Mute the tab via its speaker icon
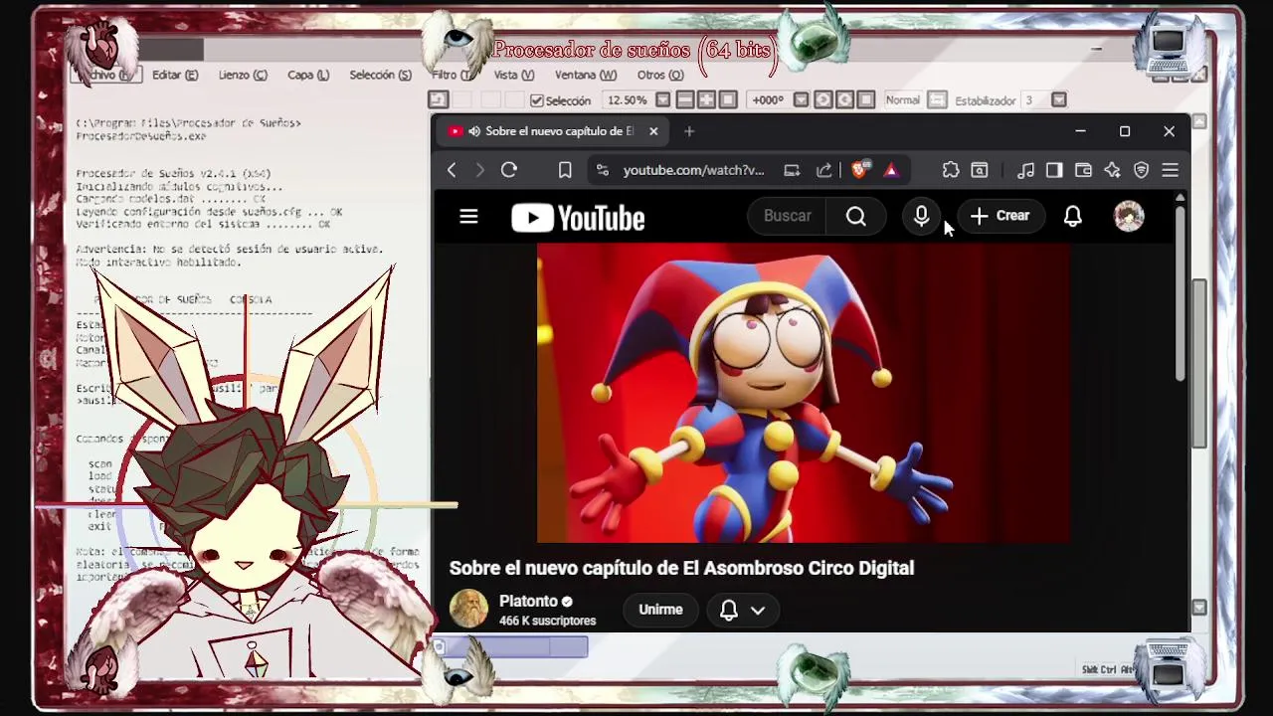 point(474,131)
